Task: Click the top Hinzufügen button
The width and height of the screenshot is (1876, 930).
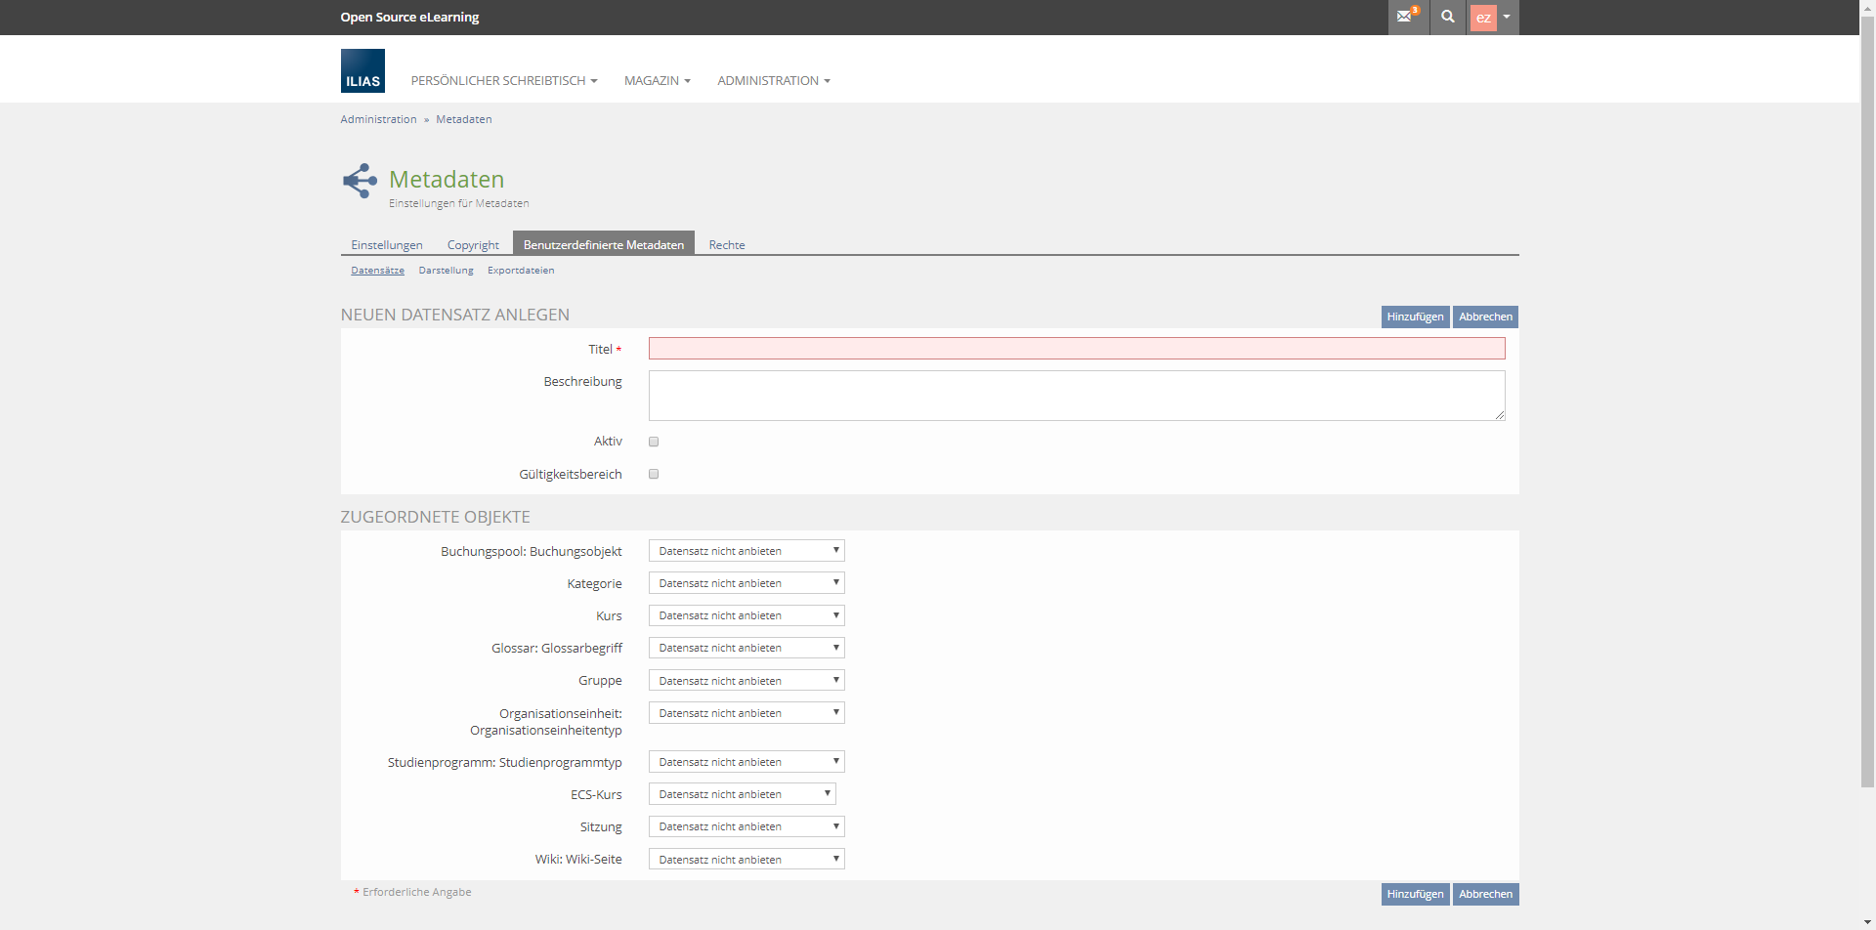Action: tap(1414, 317)
